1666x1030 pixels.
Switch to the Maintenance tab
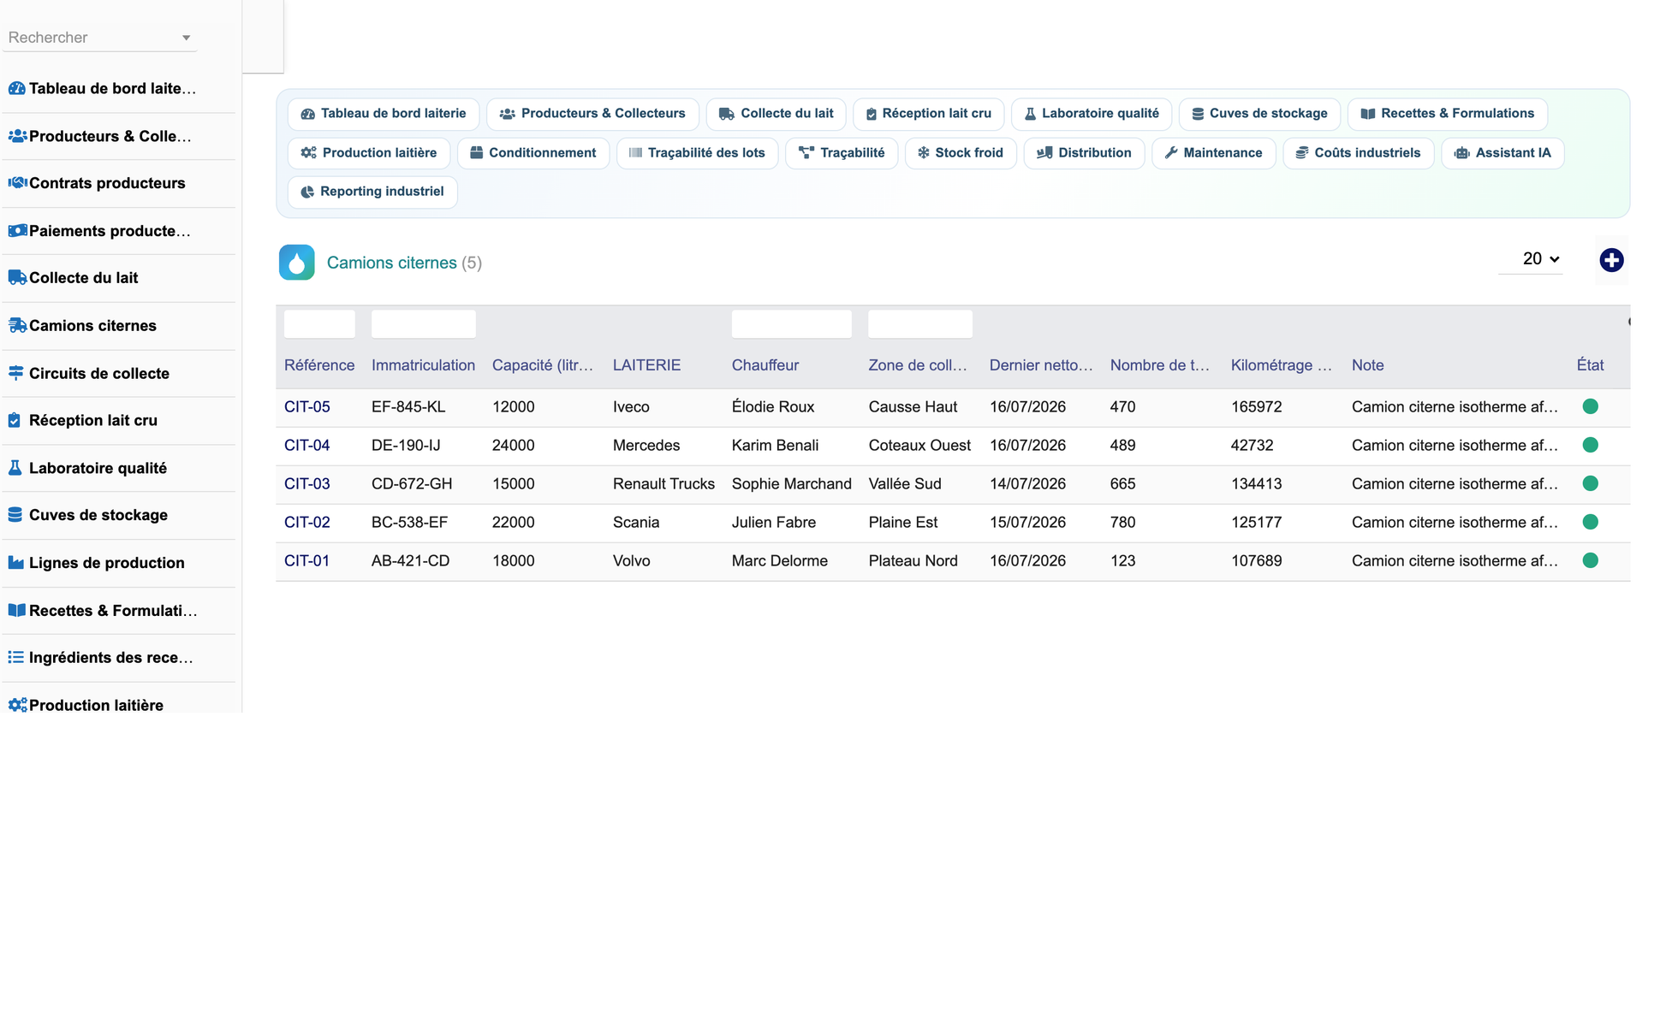coord(1213,153)
